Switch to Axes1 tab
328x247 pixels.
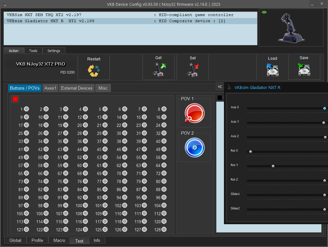[x=50, y=88]
